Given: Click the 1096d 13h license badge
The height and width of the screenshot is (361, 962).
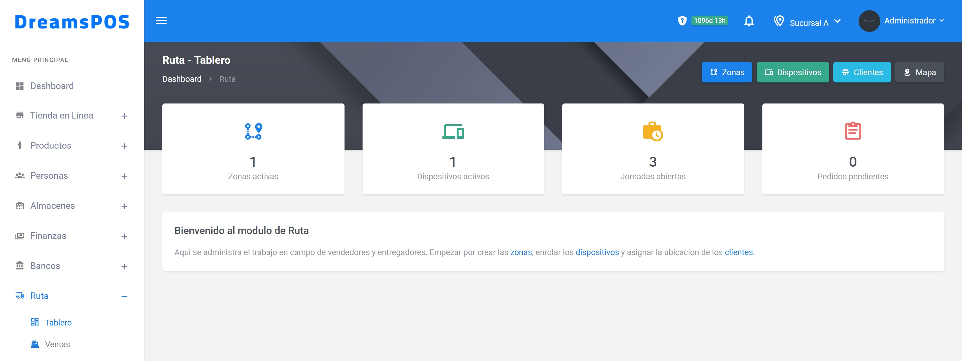Looking at the screenshot, I should pyautogui.click(x=709, y=20).
